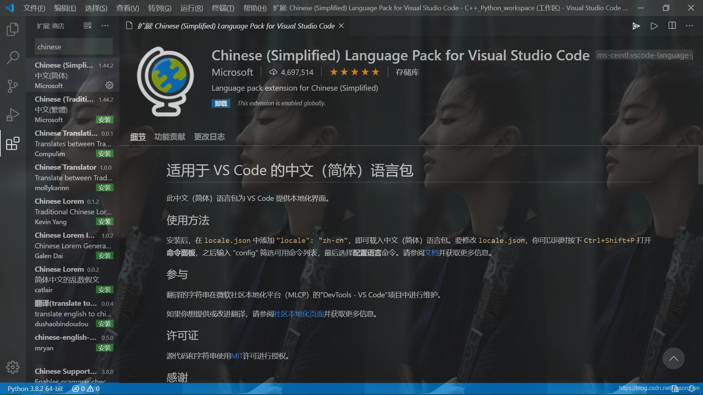Screen dimensions: 703x395
Task: Open extensions panel more actions menu
Action: [x=105, y=26]
